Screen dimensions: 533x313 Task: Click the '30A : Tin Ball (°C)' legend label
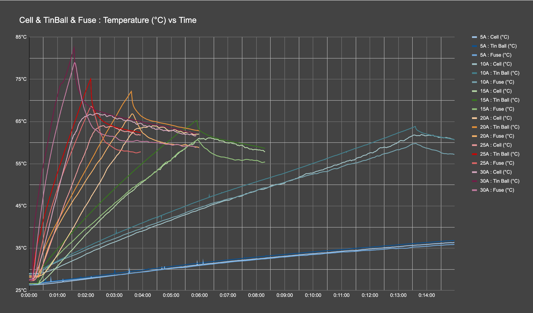[x=500, y=181]
